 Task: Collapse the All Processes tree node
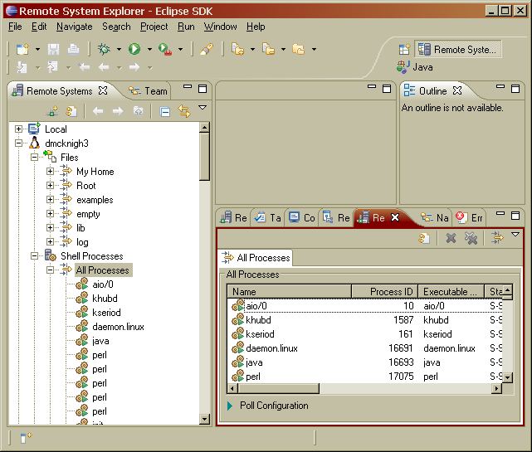[x=50, y=270]
